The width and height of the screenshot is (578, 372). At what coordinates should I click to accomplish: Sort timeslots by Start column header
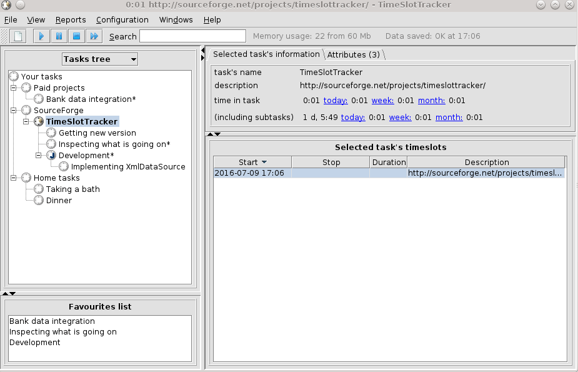[x=252, y=162]
